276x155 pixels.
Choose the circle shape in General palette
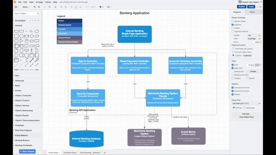(x=22, y=36)
